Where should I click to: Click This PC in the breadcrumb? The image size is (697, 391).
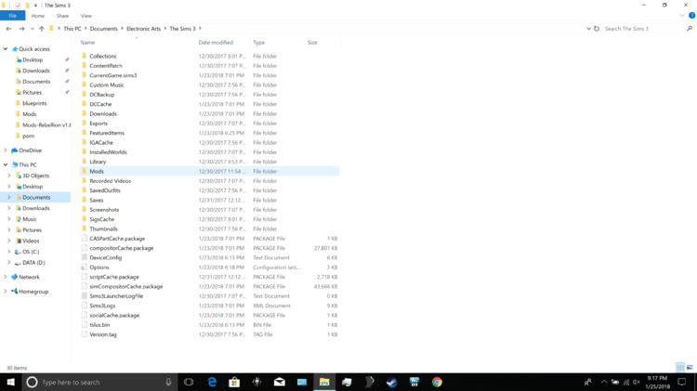pyautogui.click(x=72, y=29)
